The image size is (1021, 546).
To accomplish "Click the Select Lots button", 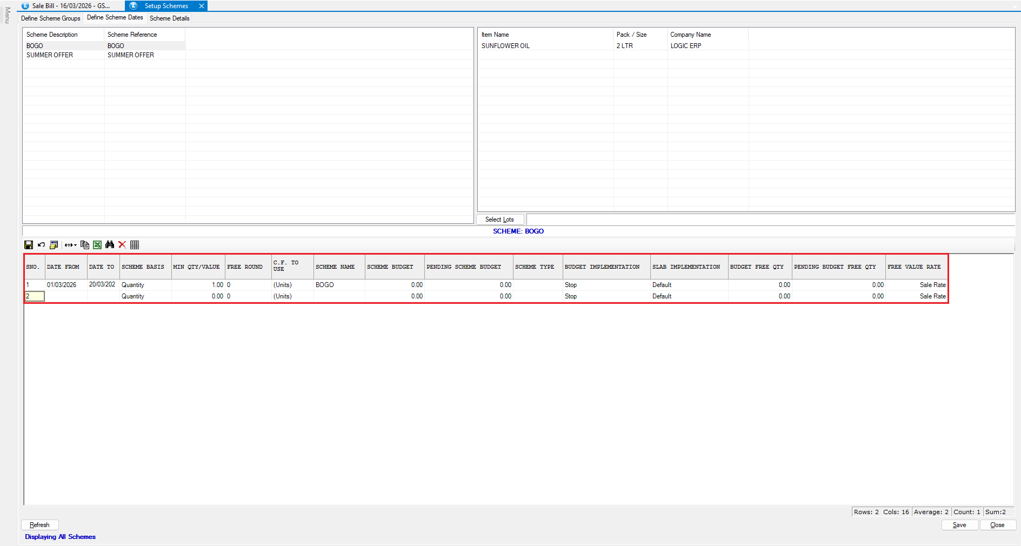I will [499, 219].
